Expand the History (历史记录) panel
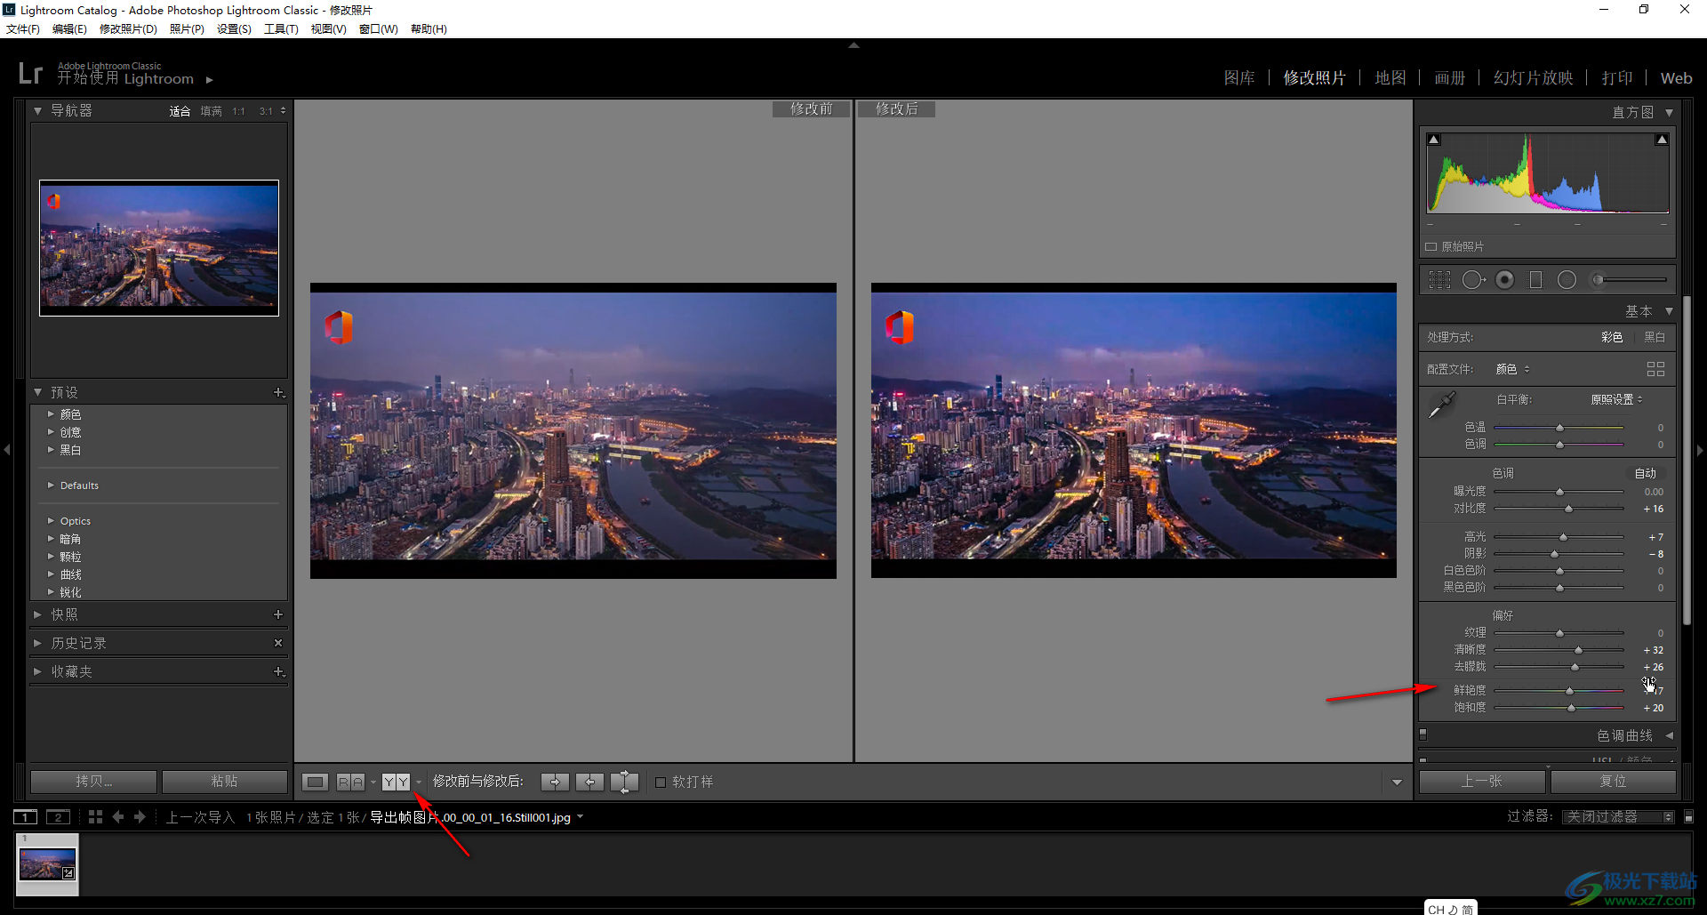 click(37, 643)
